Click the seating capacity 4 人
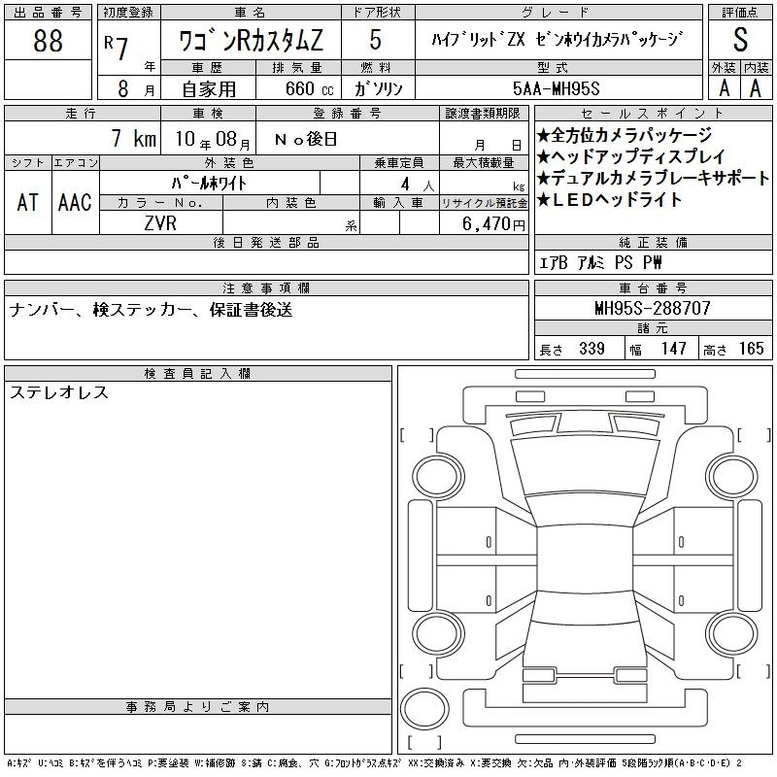This screenshot has width=777, height=777. 418,185
